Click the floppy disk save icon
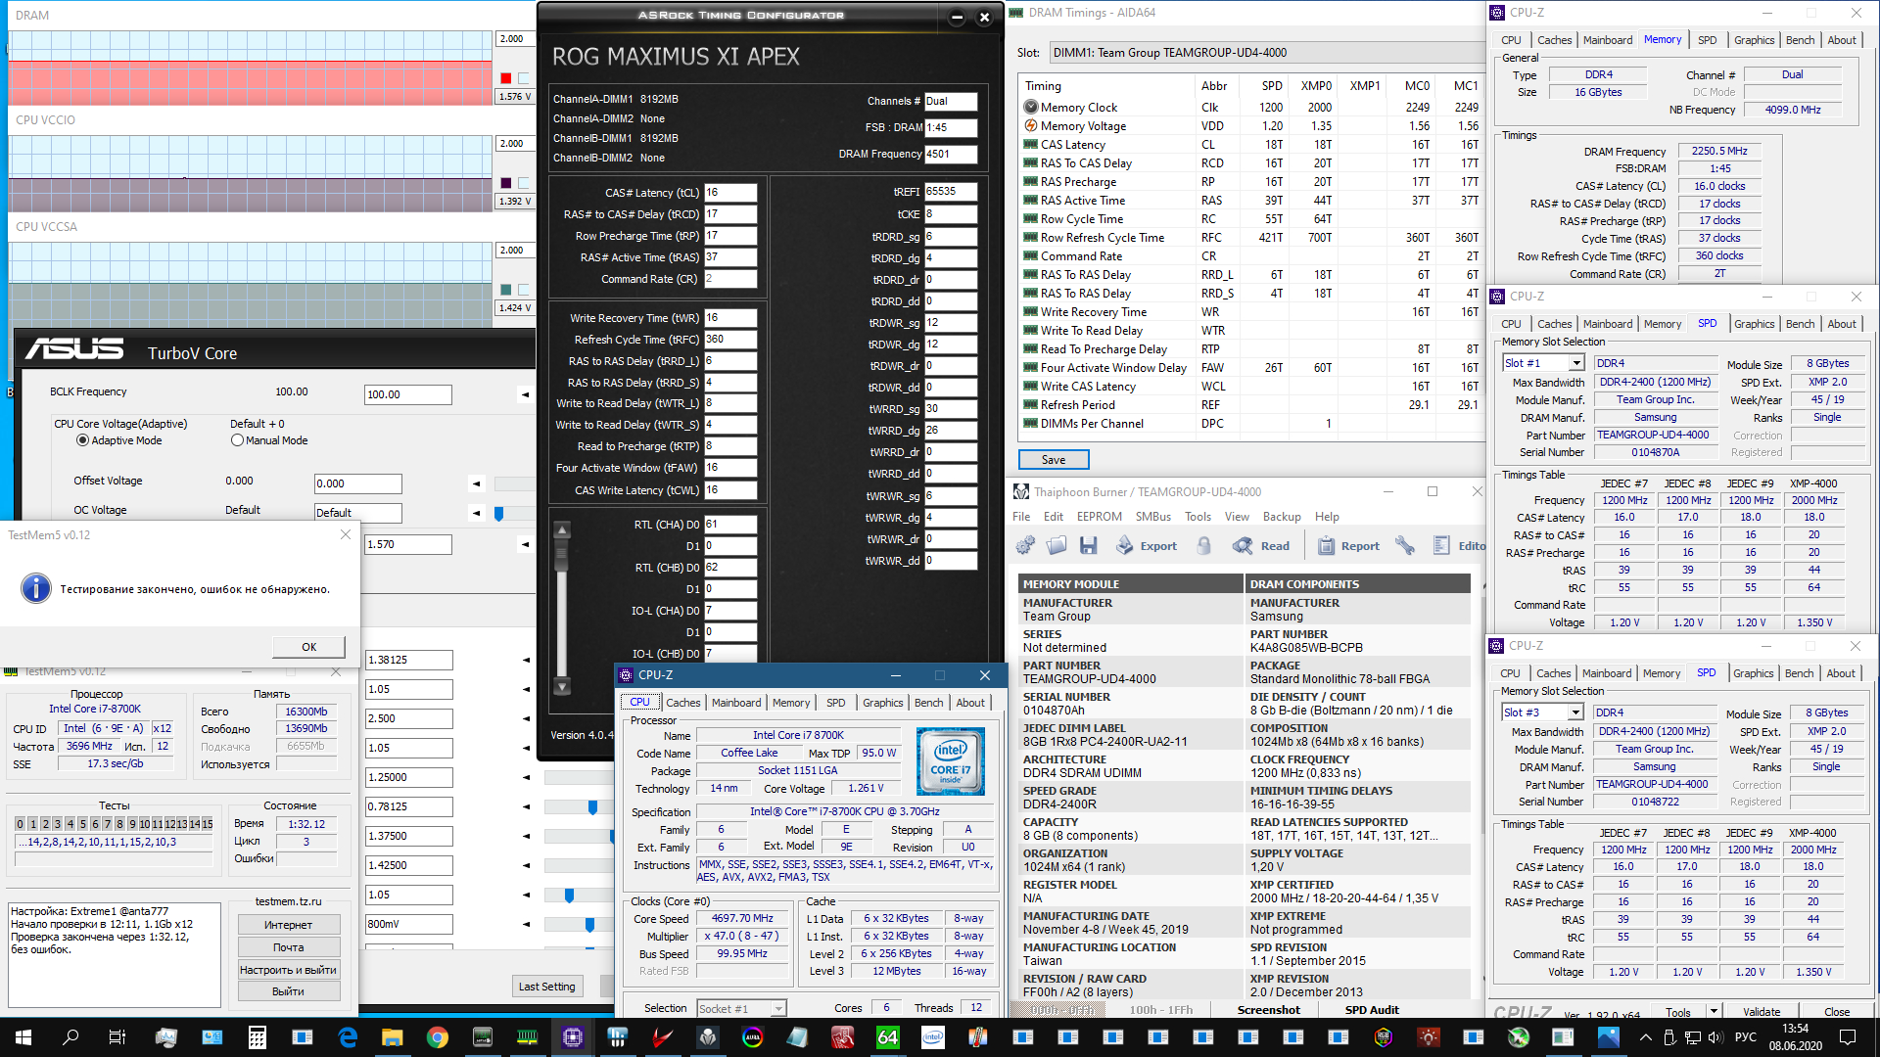Image resolution: width=1880 pixels, height=1057 pixels. coord(1088,546)
